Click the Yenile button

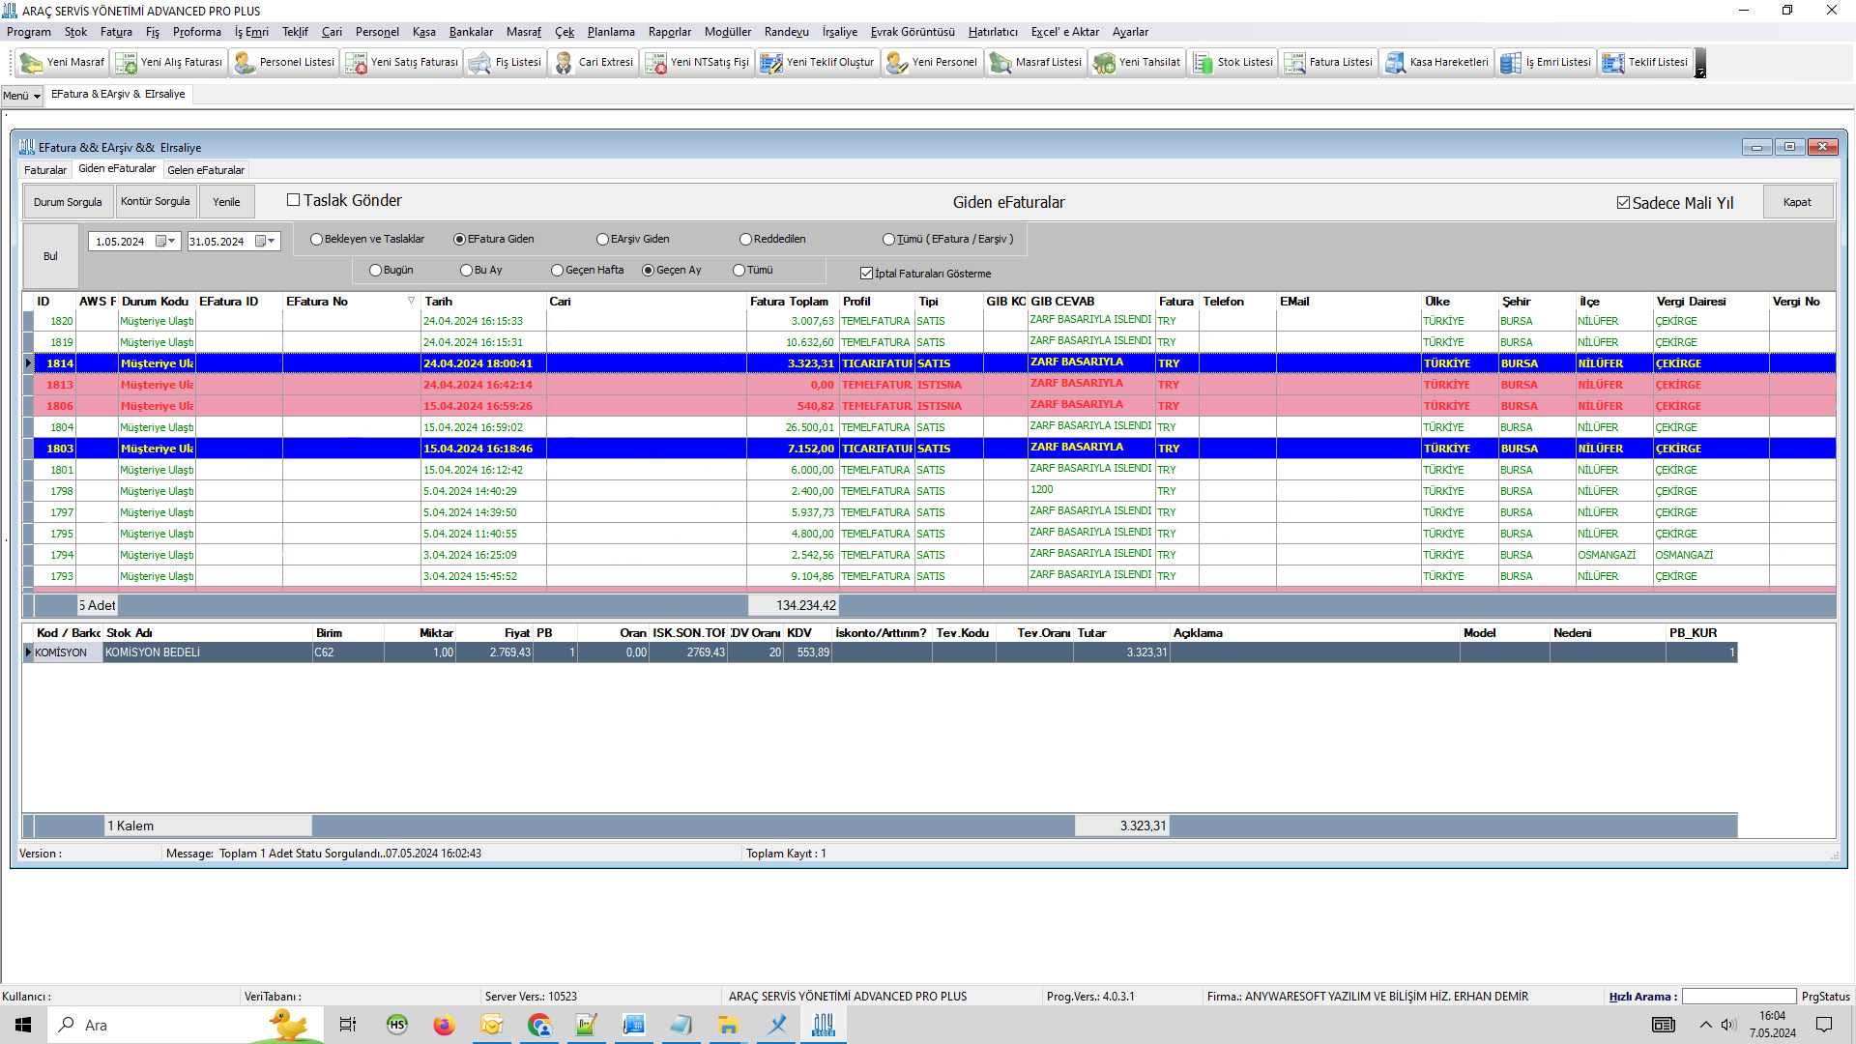(x=226, y=202)
